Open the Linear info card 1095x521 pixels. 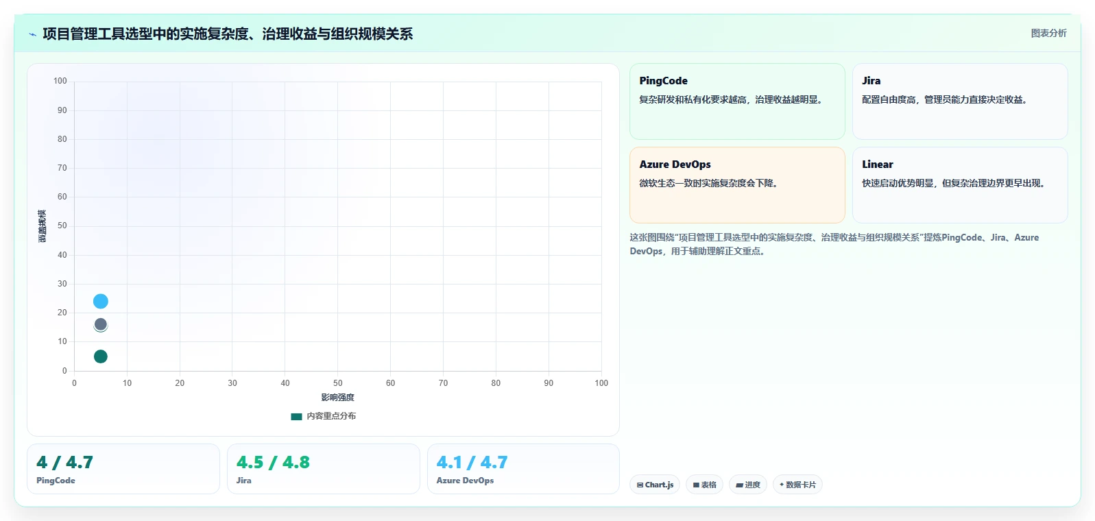pos(960,185)
